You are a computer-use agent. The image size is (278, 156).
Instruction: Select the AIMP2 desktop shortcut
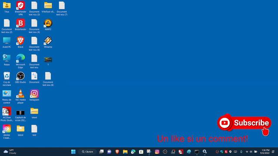click(48, 25)
